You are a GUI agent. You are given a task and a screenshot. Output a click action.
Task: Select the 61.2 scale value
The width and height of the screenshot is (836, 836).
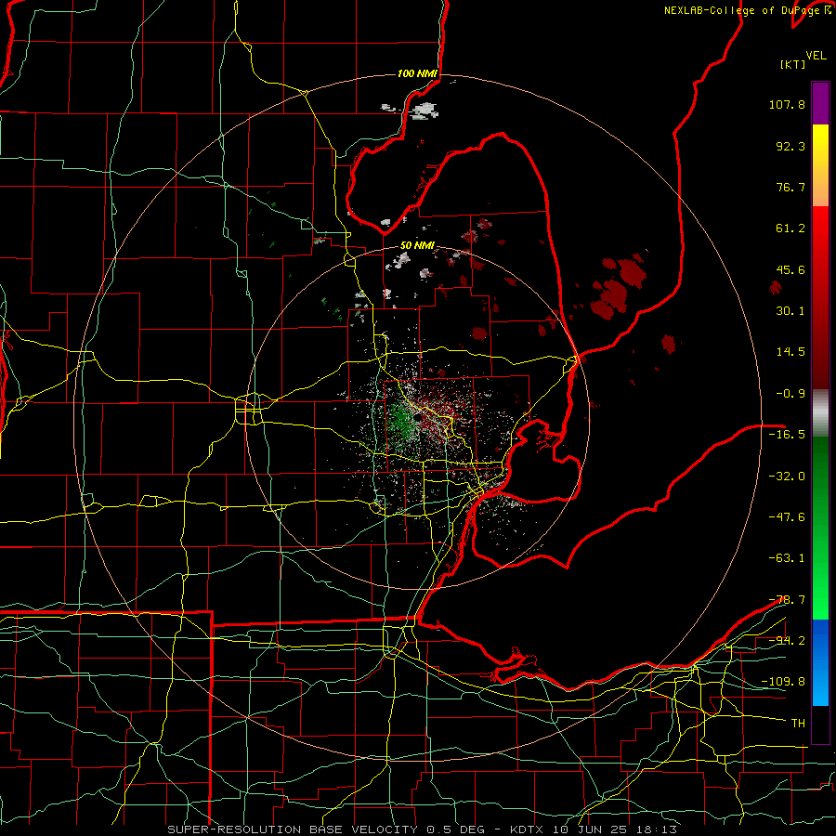[x=790, y=229]
